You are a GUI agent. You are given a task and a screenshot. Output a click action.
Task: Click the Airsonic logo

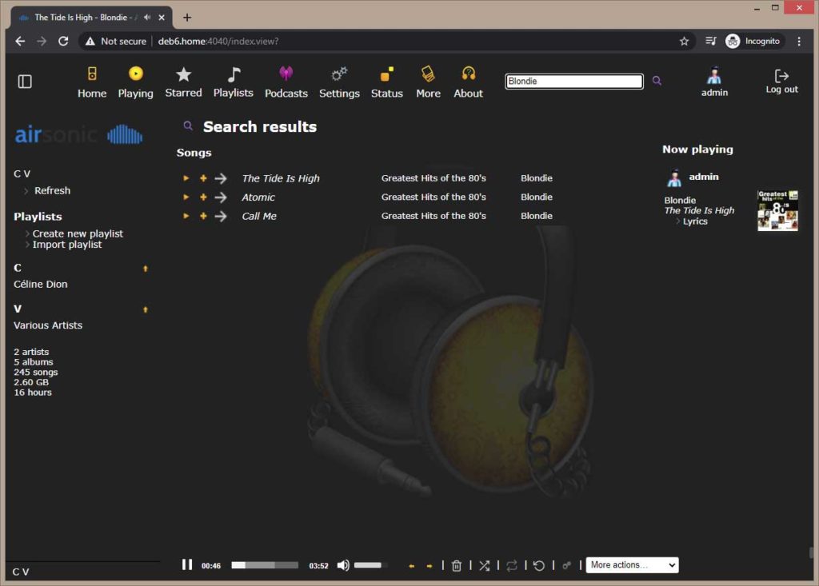78,134
